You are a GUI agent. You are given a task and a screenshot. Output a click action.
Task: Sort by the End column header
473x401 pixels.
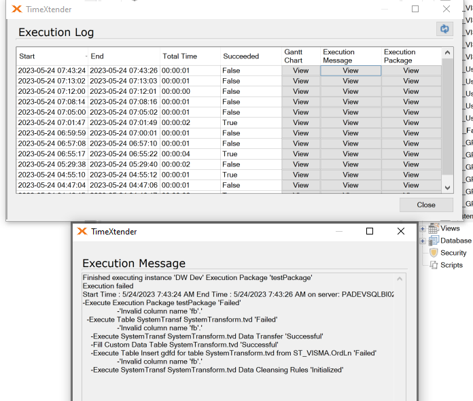tap(124, 56)
